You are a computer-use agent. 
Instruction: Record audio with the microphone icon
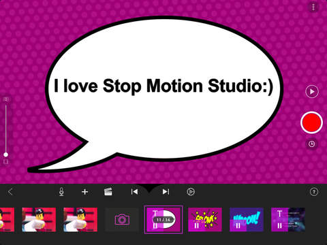coord(61,192)
